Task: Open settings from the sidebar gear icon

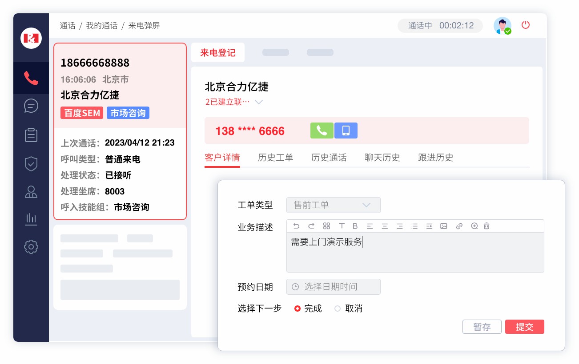Action: click(x=31, y=246)
